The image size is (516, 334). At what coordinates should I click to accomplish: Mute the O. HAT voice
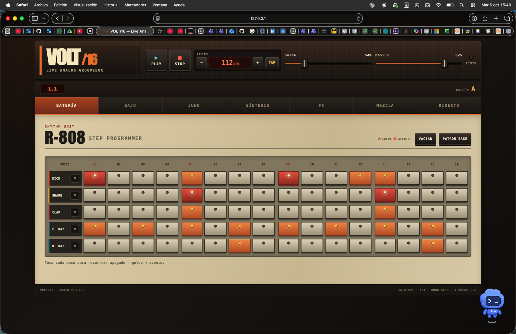(75, 246)
